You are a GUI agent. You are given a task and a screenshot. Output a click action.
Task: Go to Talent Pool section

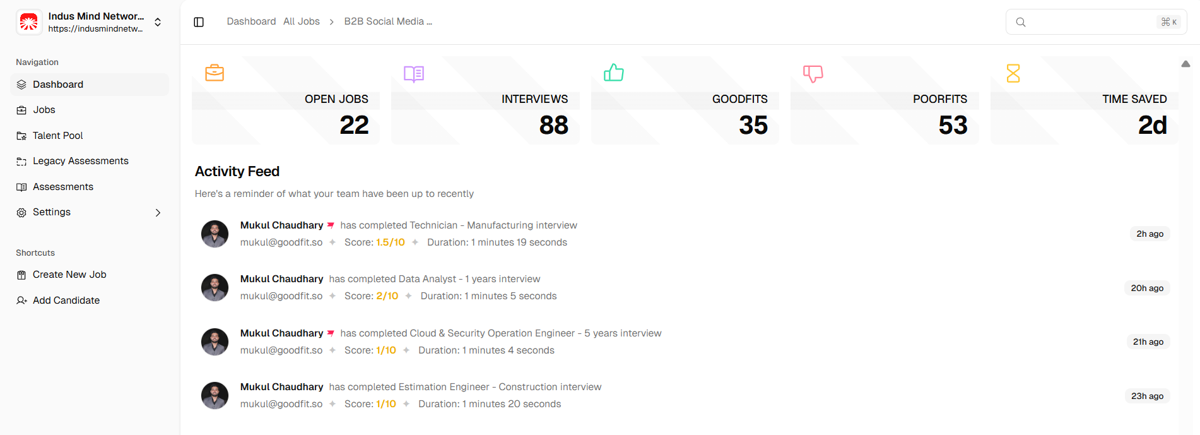tap(57, 136)
